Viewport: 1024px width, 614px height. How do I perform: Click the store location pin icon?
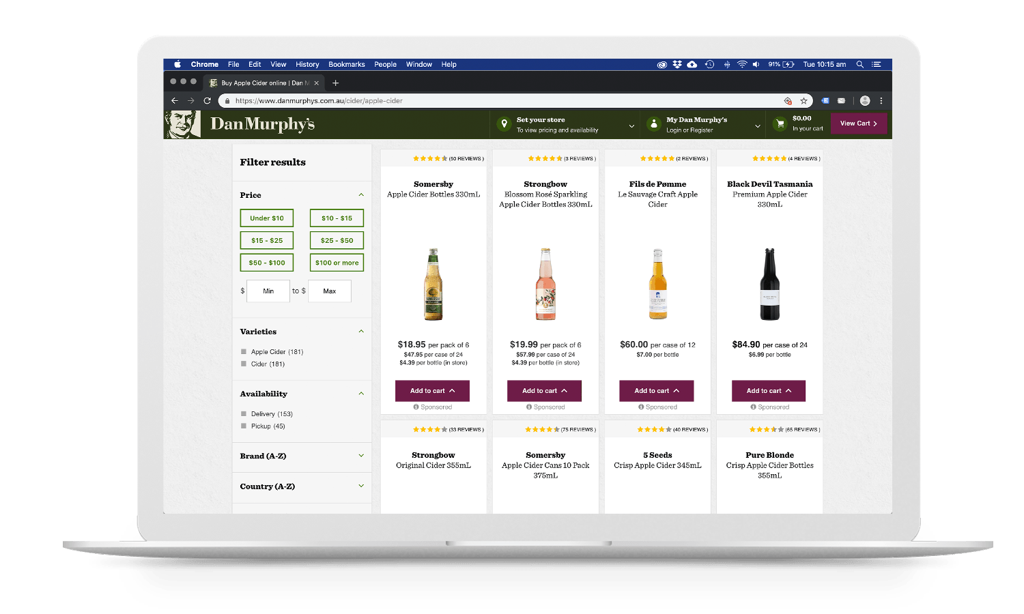(504, 124)
